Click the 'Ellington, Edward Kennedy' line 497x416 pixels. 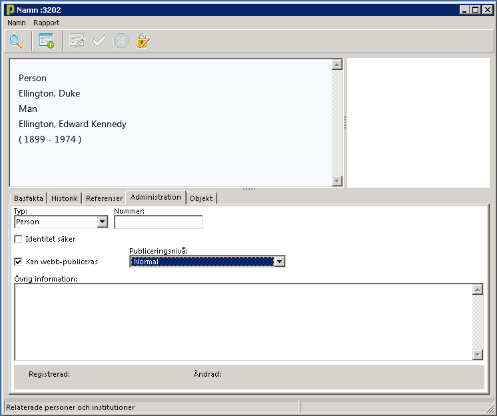(73, 124)
